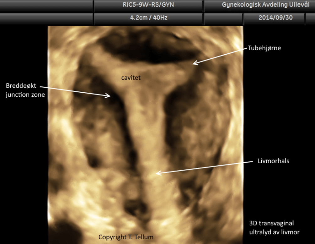Viewport: 315px width, 244px height.
Task: Select the Livmorhals annotation label
Action: (273, 161)
